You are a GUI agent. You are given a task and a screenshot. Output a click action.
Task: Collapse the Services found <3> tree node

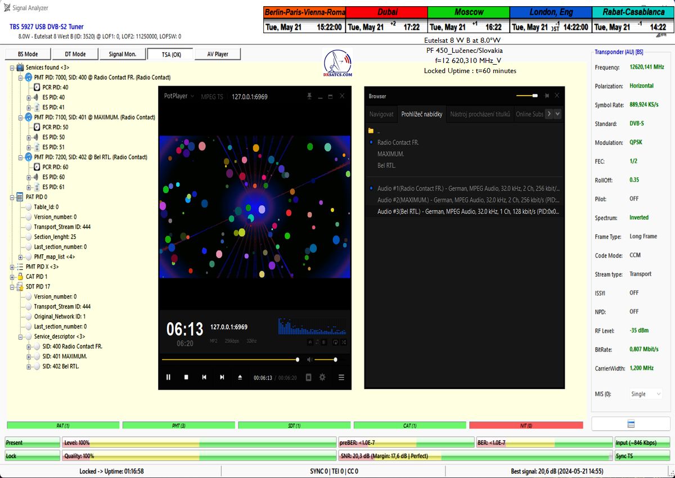coord(12,67)
